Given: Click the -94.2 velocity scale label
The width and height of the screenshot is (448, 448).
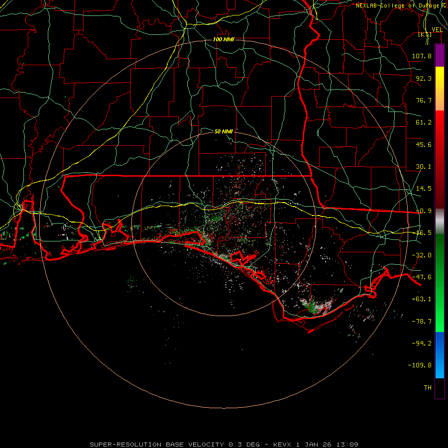Looking at the screenshot, I should coord(422,343).
